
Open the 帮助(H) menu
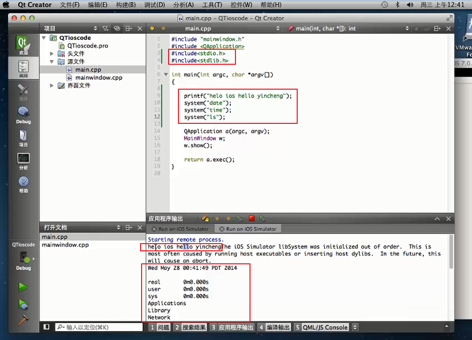(271, 5)
